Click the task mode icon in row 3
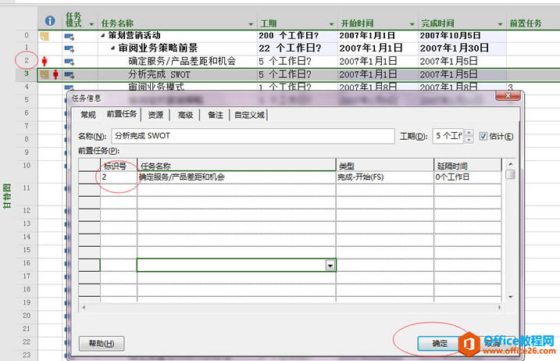 pyautogui.click(x=69, y=74)
